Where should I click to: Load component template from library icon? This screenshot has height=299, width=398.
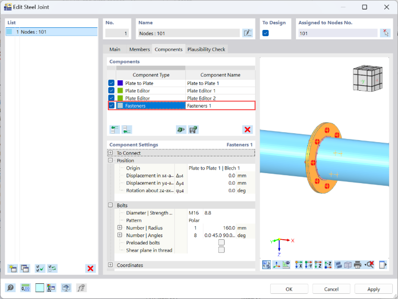coord(181,130)
